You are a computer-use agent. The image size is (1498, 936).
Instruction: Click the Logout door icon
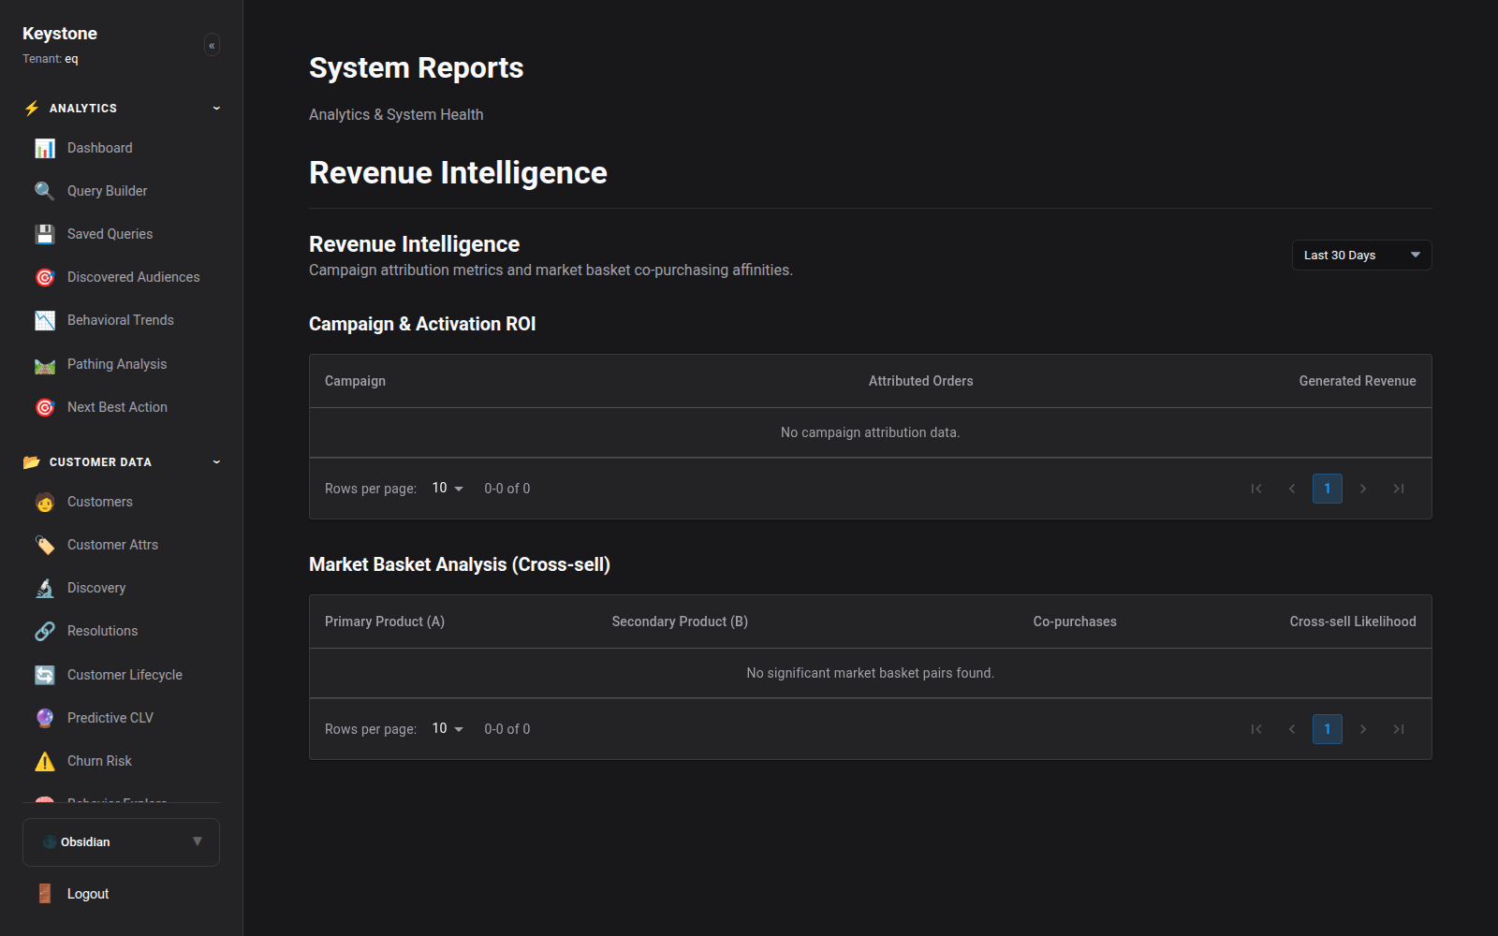click(45, 894)
